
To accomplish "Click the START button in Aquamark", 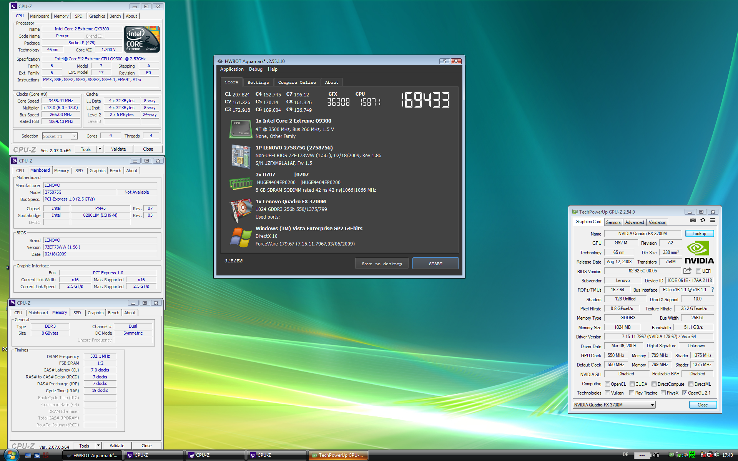I will [435, 264].
